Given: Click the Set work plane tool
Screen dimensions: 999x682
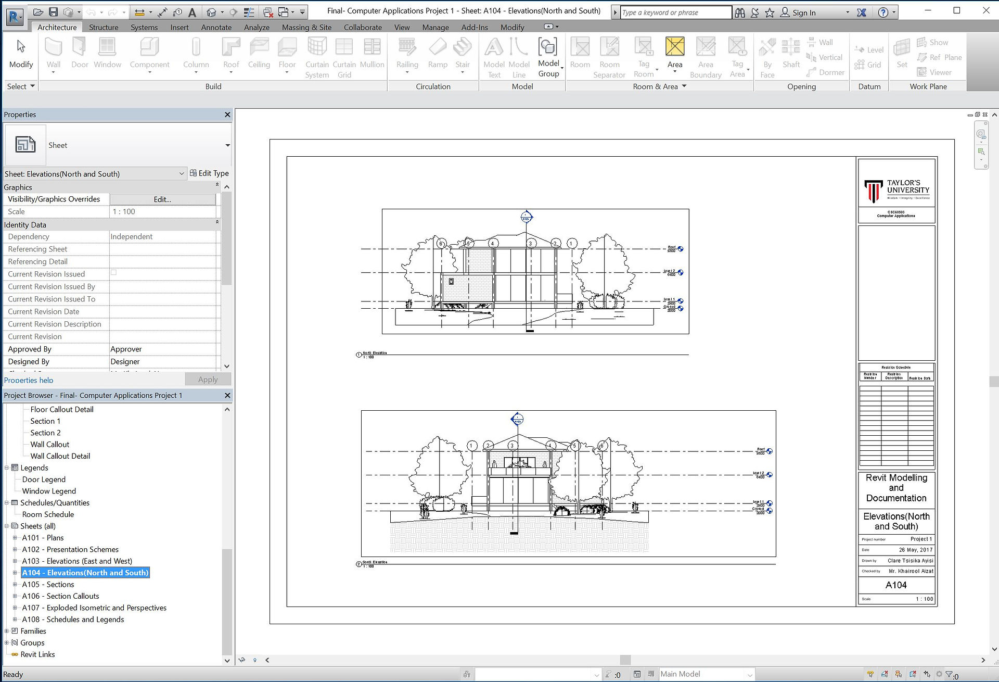Looking at the screenshot, I should (x=902, y=54).
